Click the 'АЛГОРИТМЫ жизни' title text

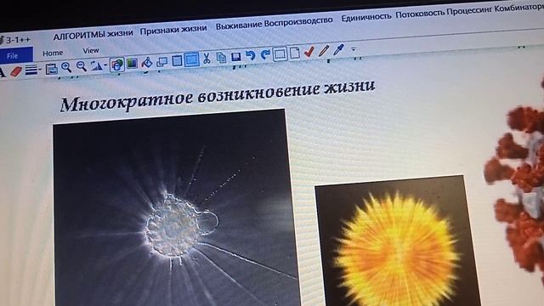coord(93,34)
